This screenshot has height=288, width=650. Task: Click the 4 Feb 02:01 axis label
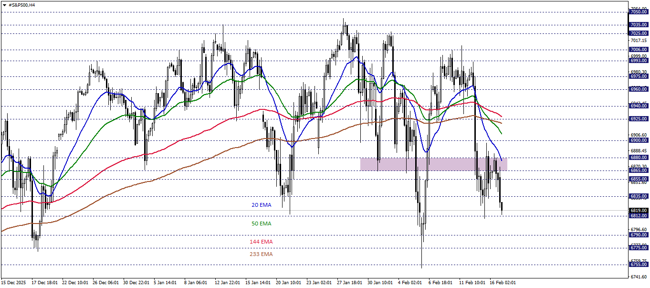(409, 282)
